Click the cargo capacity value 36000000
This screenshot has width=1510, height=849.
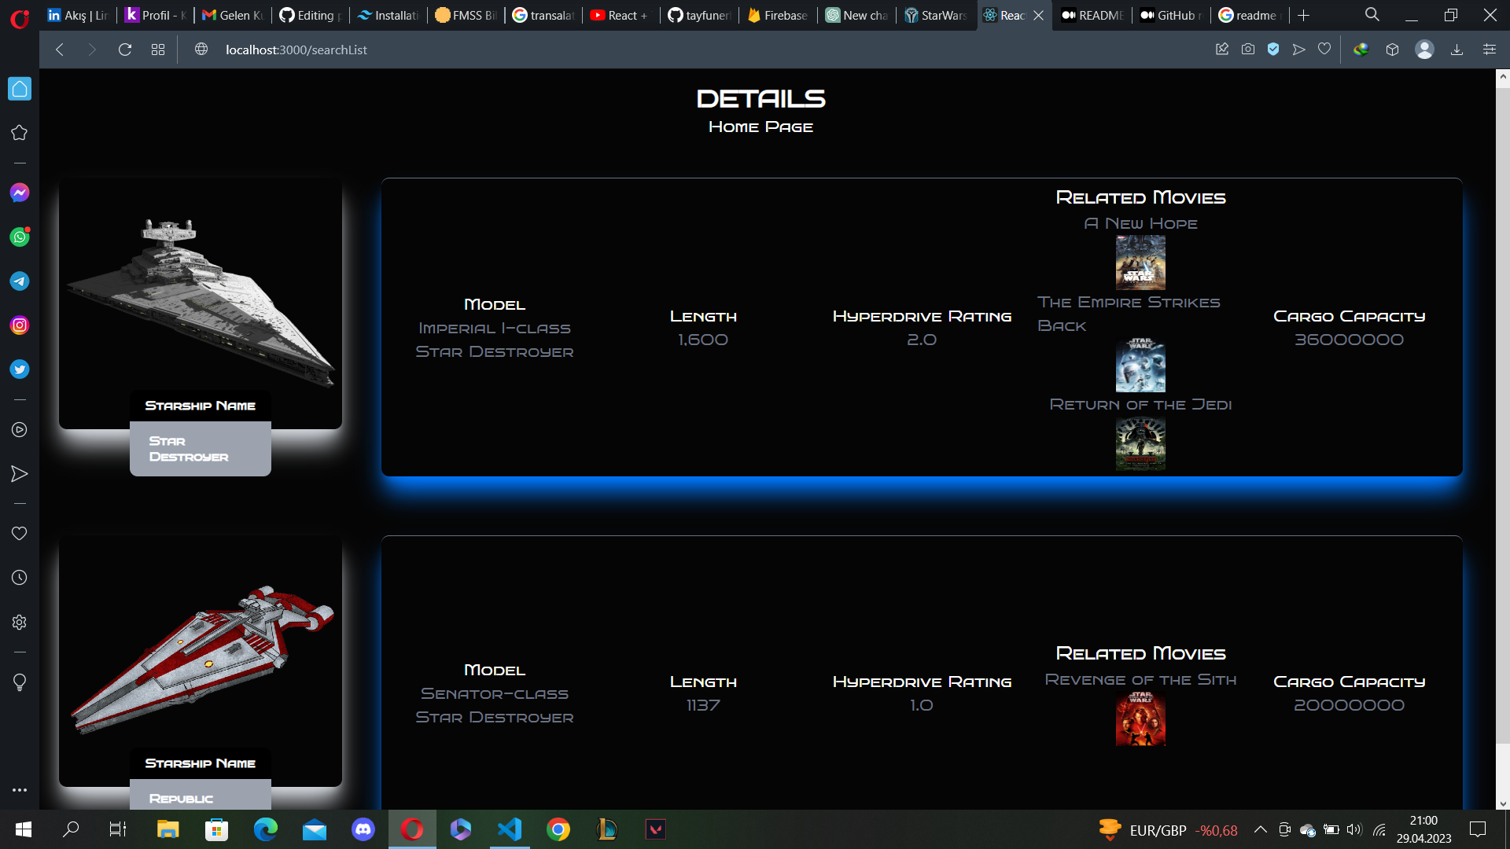pos(1349,340)
